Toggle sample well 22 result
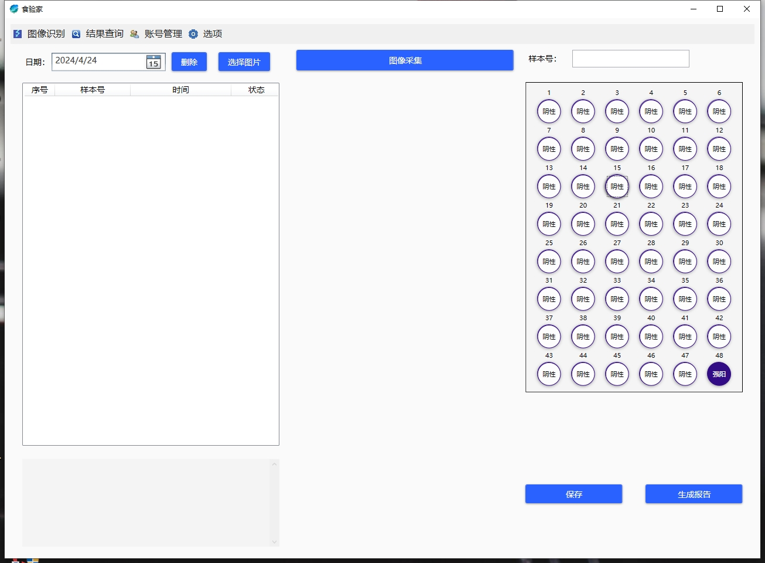 point(651,224)
